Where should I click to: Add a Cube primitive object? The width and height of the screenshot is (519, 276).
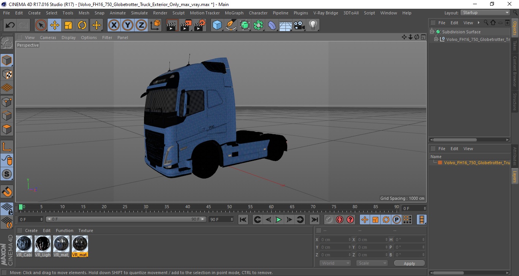217,25
